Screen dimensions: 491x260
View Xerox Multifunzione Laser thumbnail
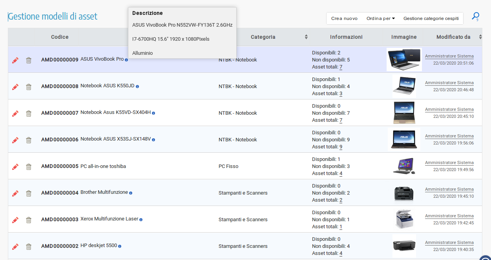[404, 219]
